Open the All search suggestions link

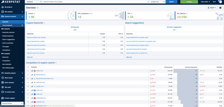click(174, 27)
